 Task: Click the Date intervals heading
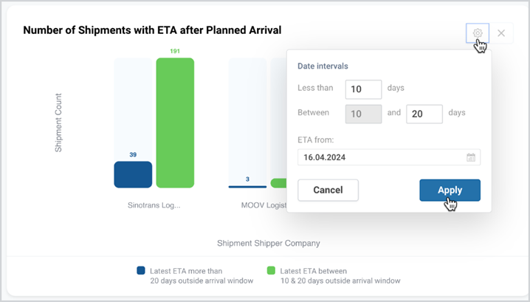[x=323, y=66]
